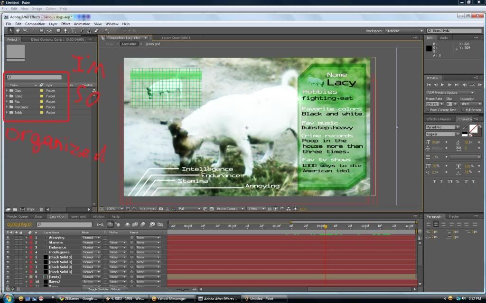486x303 pixels.
Task: Open the Workspace dropdown set to Standard
Action: coord(403,31)
